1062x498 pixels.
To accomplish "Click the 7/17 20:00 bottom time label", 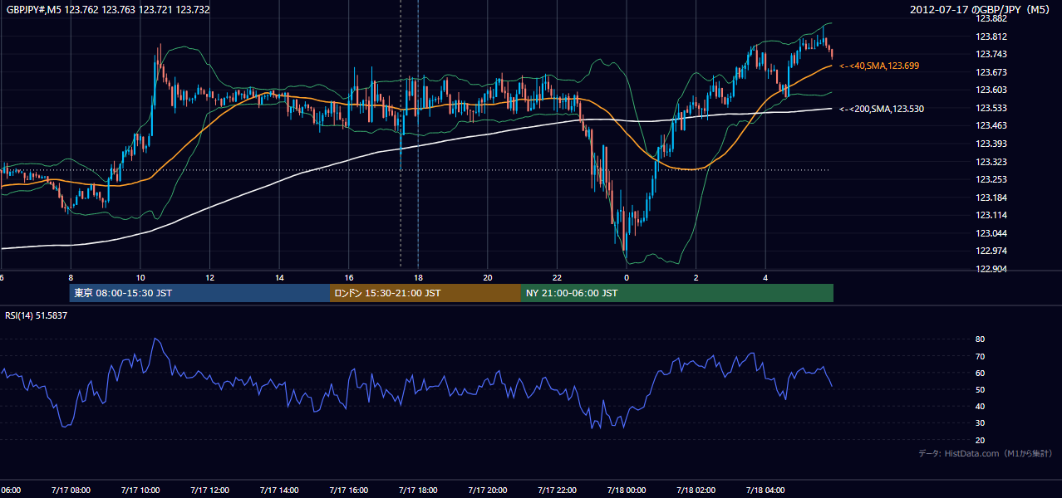I will 487,491.
